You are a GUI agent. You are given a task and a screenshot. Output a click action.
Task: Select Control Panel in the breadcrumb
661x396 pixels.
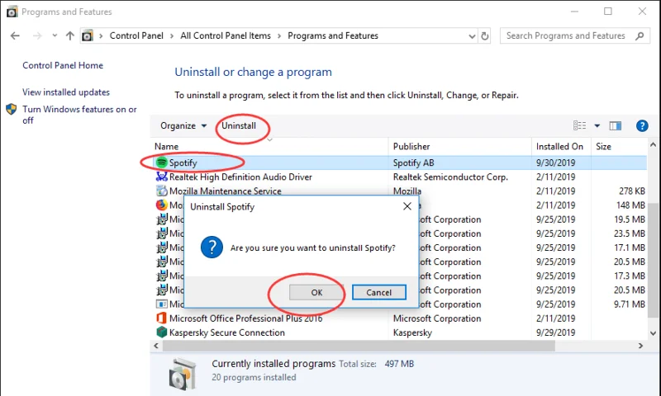pyautogui.click(x=136, y=35)
